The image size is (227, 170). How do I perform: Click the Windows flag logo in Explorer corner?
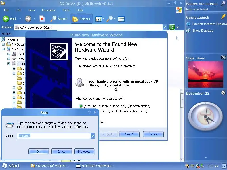(179, 10)
